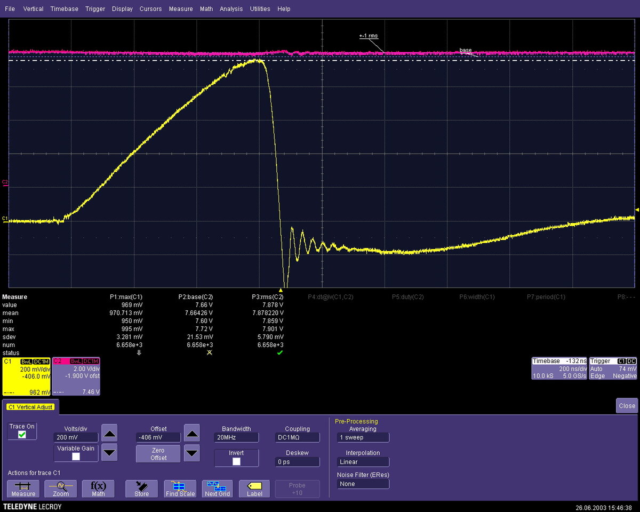This screenshot has height=512, width=640.
Task: Click the P1 status down-arrow icon
Action: [139, 353]
